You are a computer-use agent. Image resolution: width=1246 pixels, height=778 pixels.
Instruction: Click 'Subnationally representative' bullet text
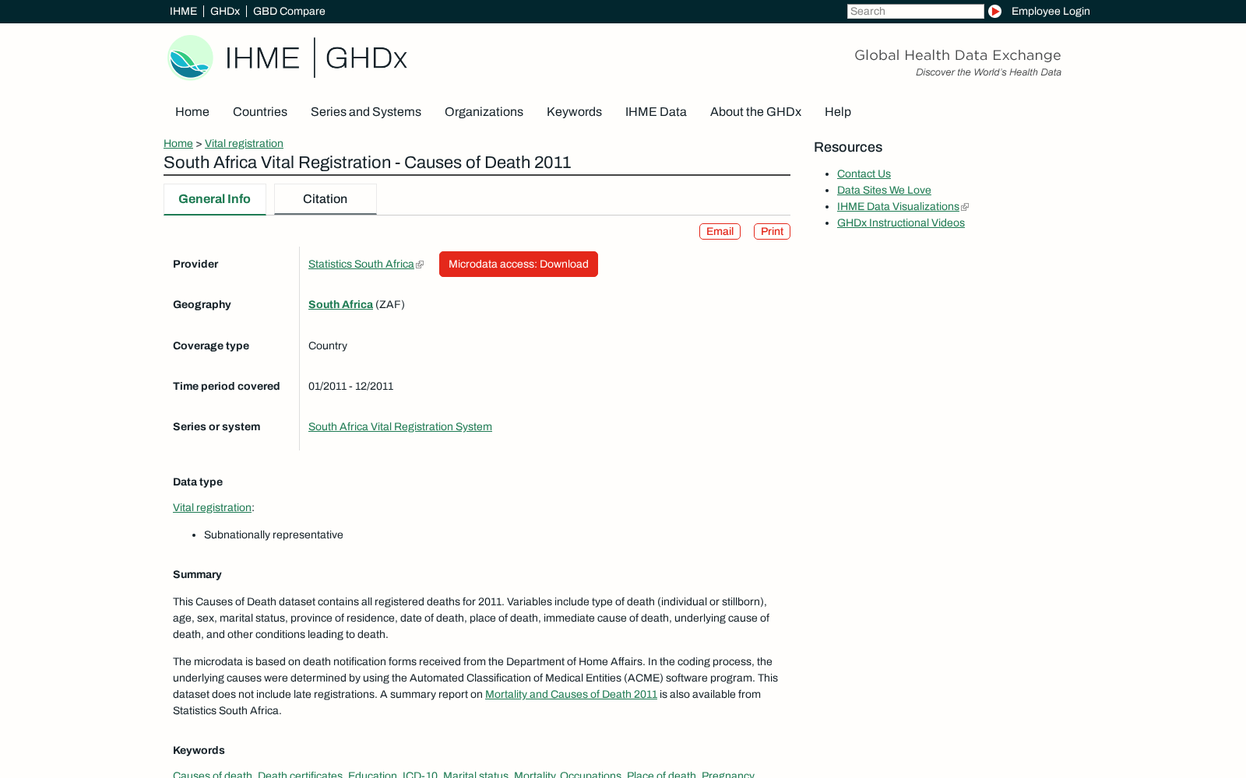point(273,535)
